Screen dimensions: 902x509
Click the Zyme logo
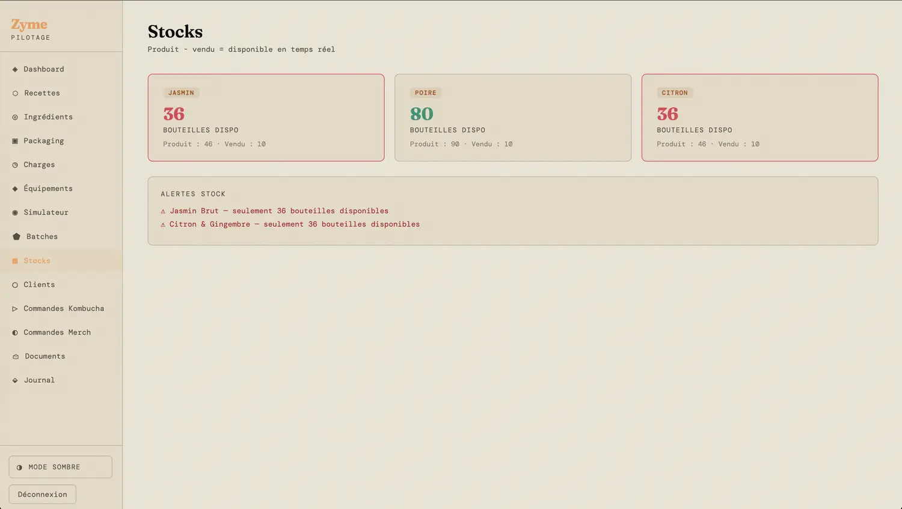point(29,25)
